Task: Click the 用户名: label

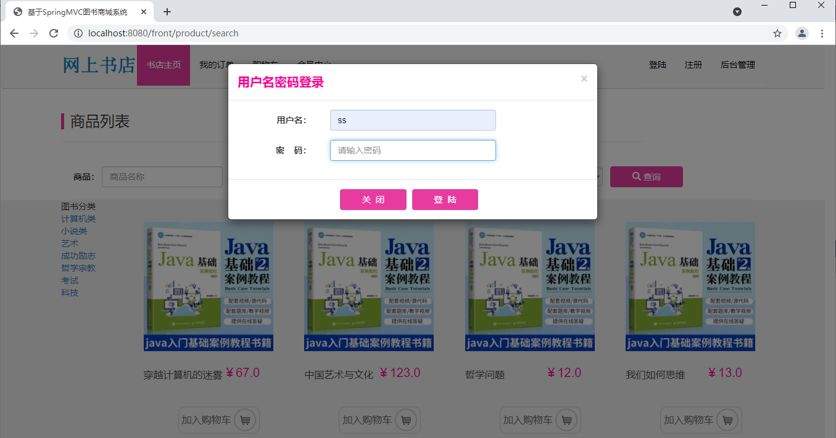Action: click(291, 120)
